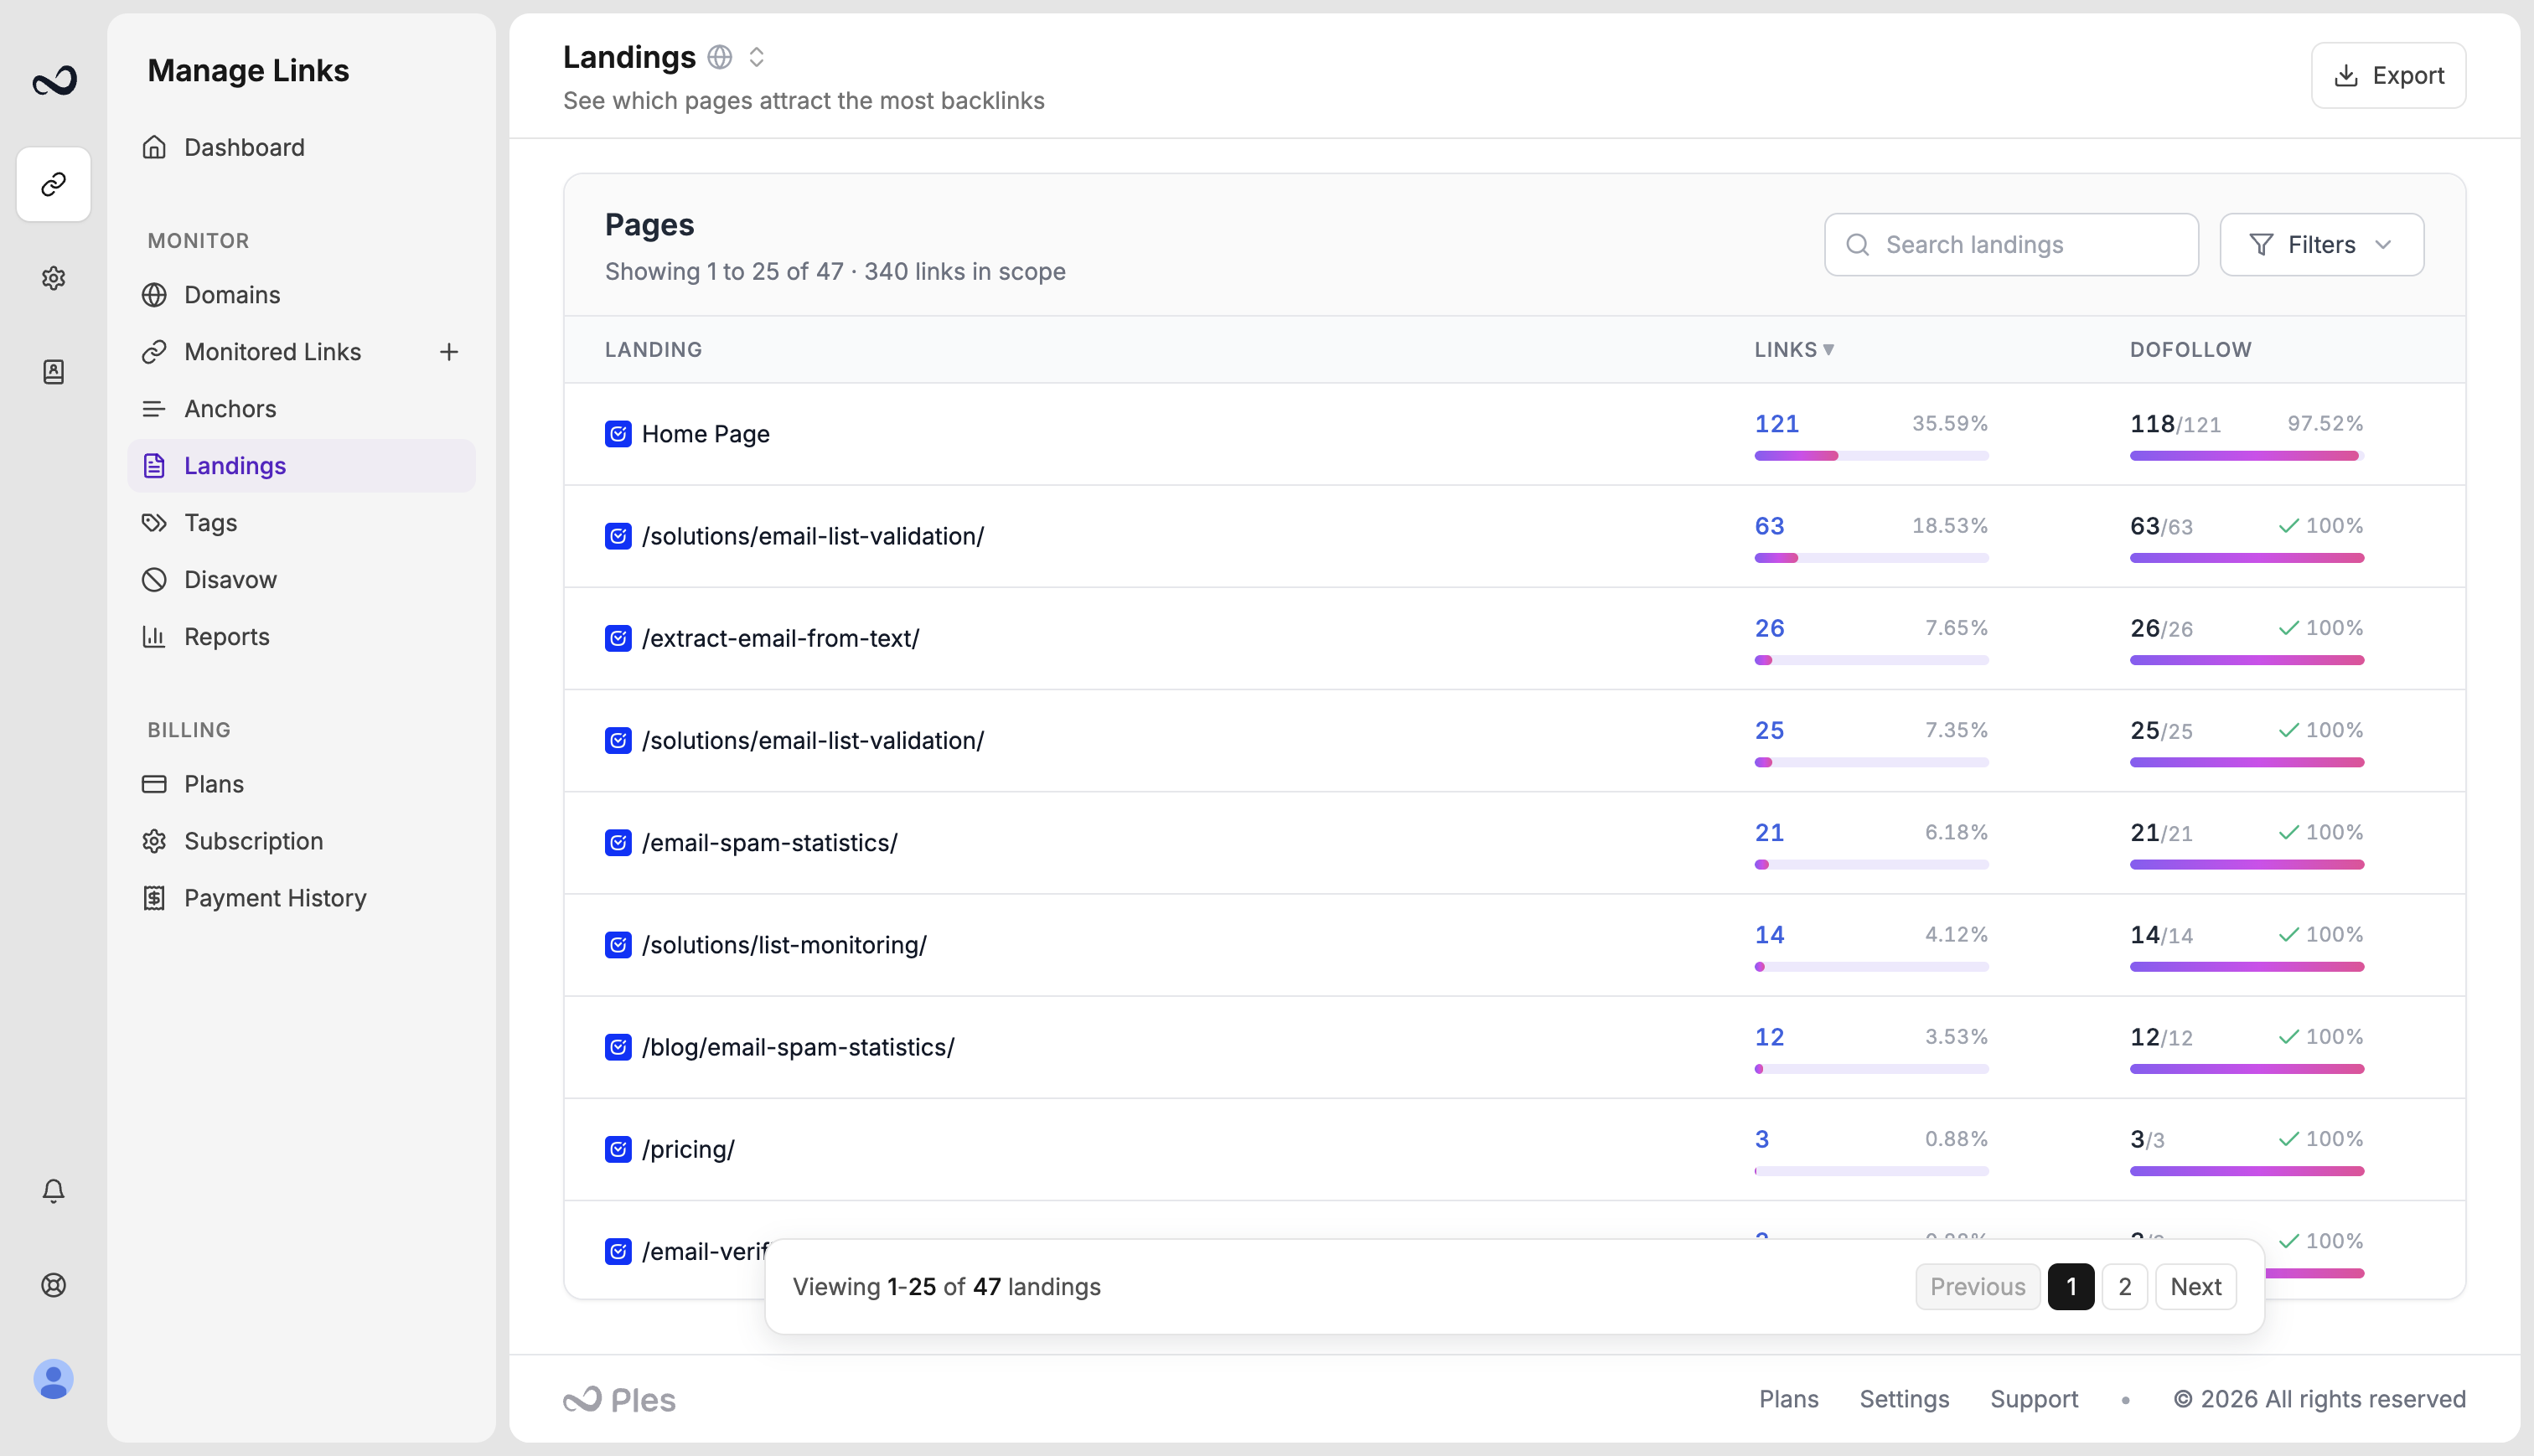Open Reports in the sidebar

point(301,637)
